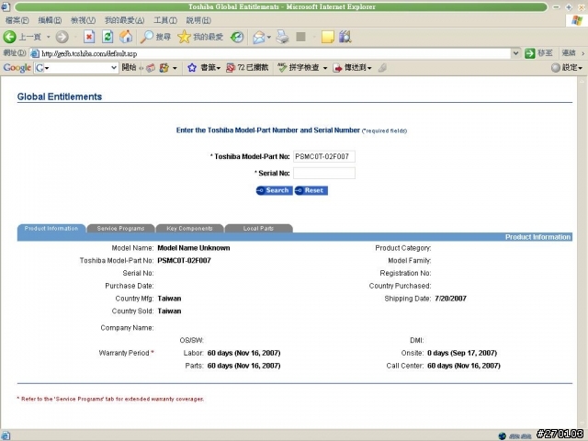Image resolution: width=588 pixels, height=441 pixels.
Task: Expand the Google bookmarks dropdown arrow
Action: [219, 68]
